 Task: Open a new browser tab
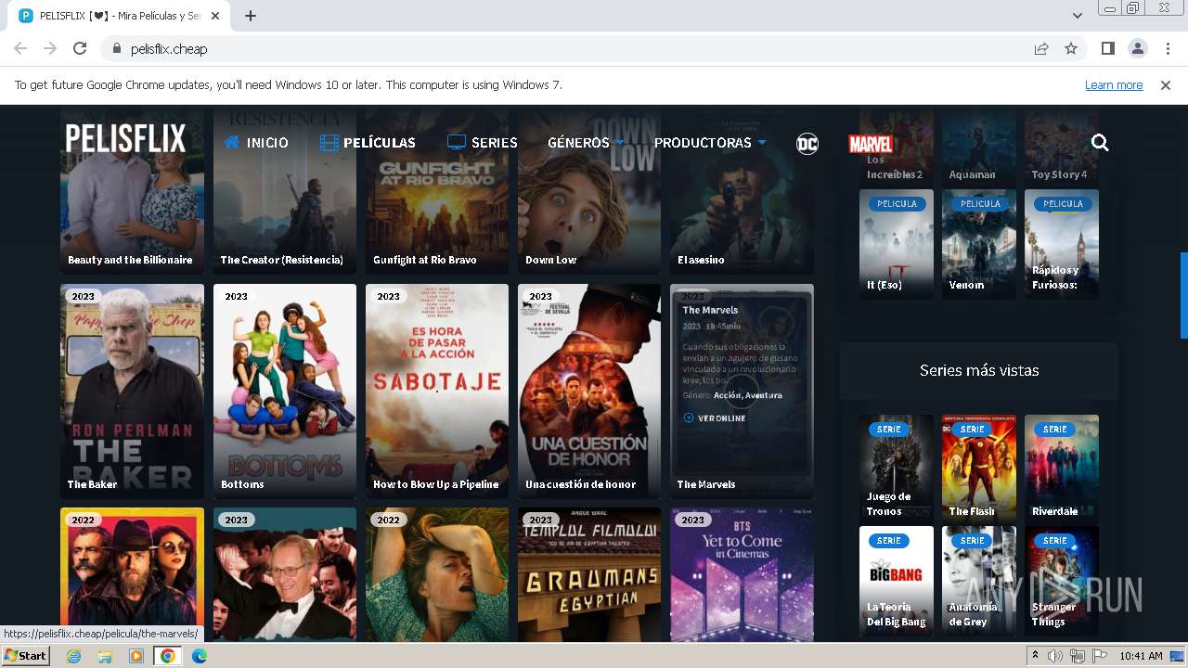251,16
